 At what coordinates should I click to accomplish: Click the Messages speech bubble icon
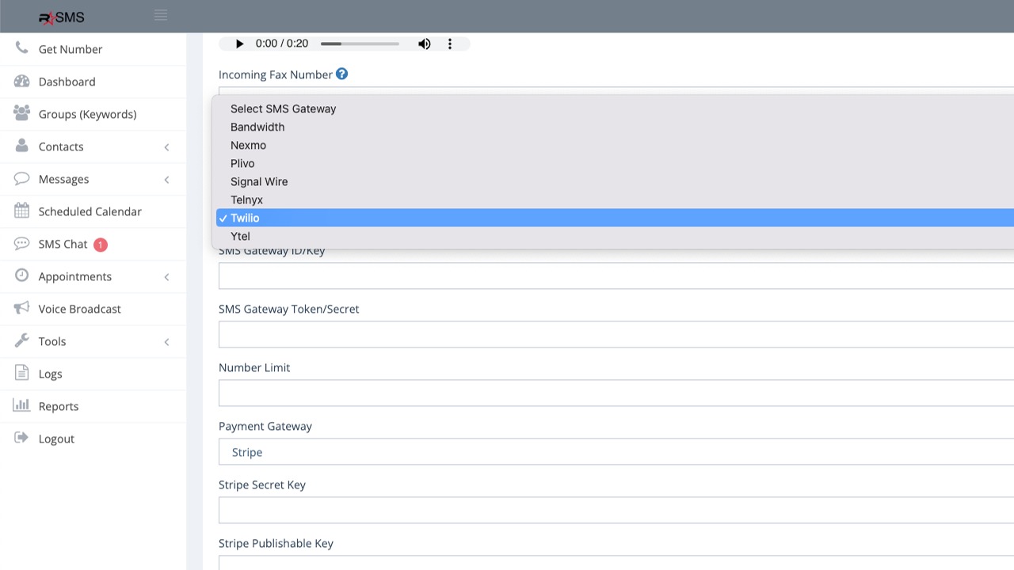[21, 178]
